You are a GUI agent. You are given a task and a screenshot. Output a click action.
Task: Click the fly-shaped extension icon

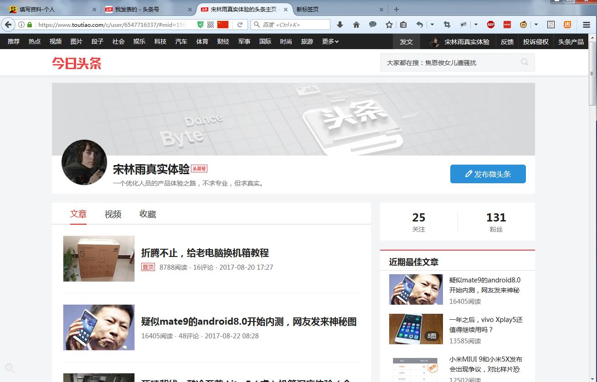[x=463, y=25]
